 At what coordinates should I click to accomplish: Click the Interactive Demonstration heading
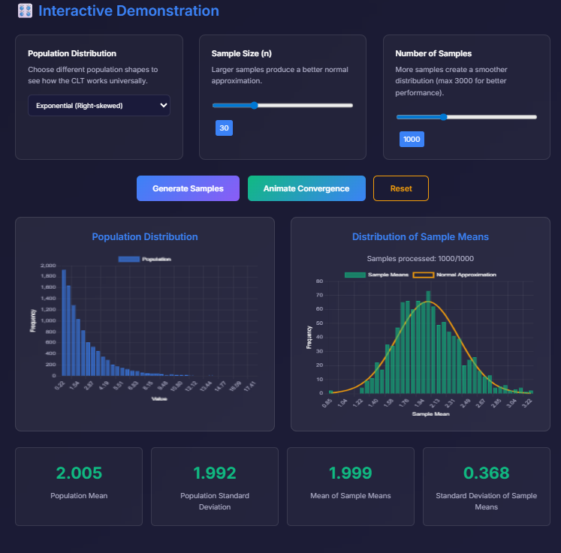click(129, 11)
